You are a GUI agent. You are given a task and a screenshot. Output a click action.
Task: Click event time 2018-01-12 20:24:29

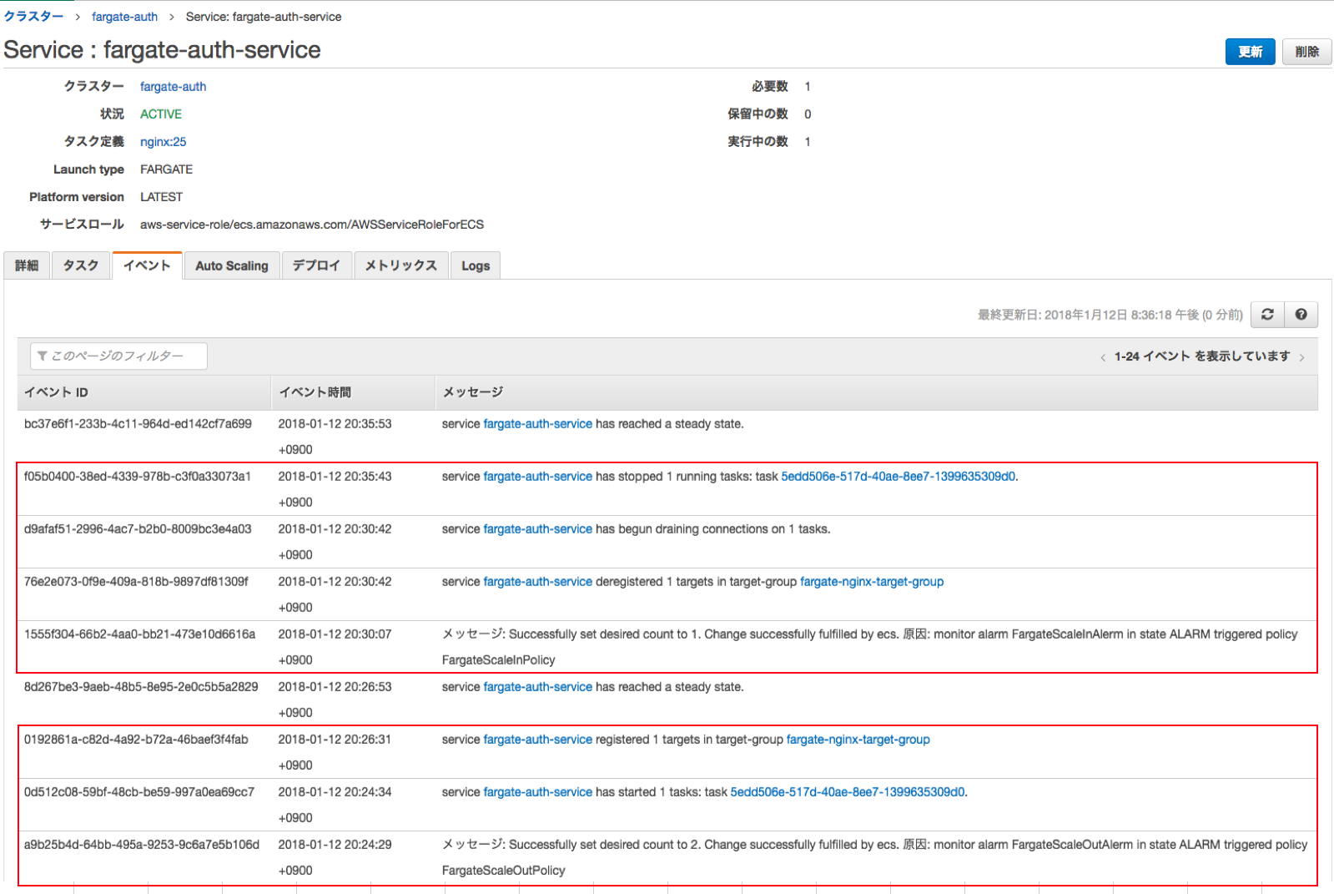pos(335,845)
